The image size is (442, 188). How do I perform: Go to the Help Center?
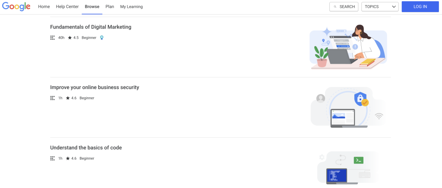(67, 7)
